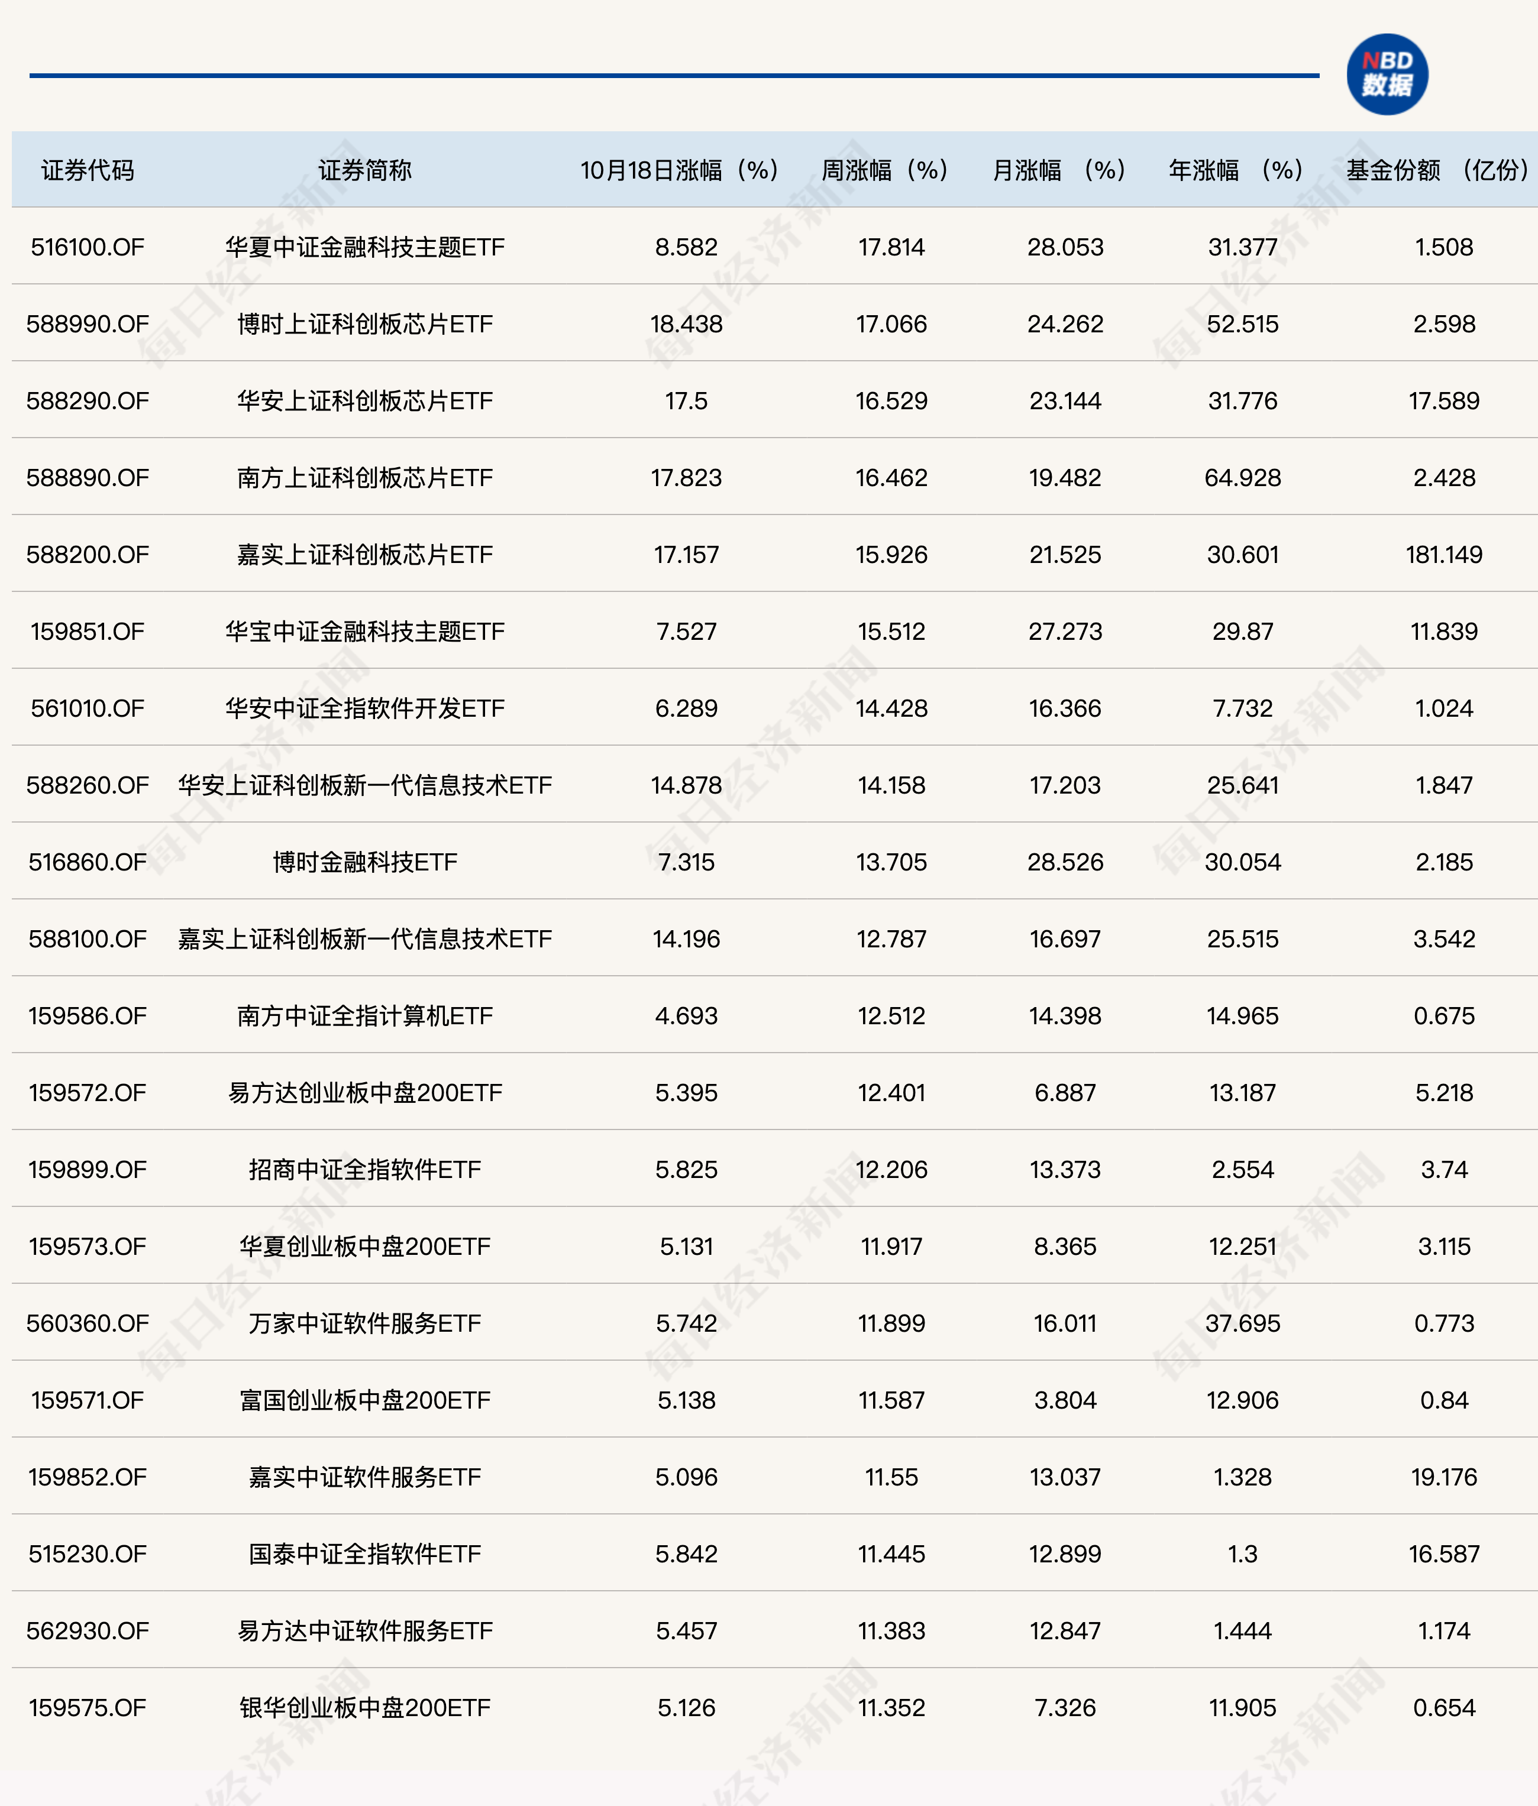
Task: Click yearly gain value 7.732
Action: tap(1242, 708)
